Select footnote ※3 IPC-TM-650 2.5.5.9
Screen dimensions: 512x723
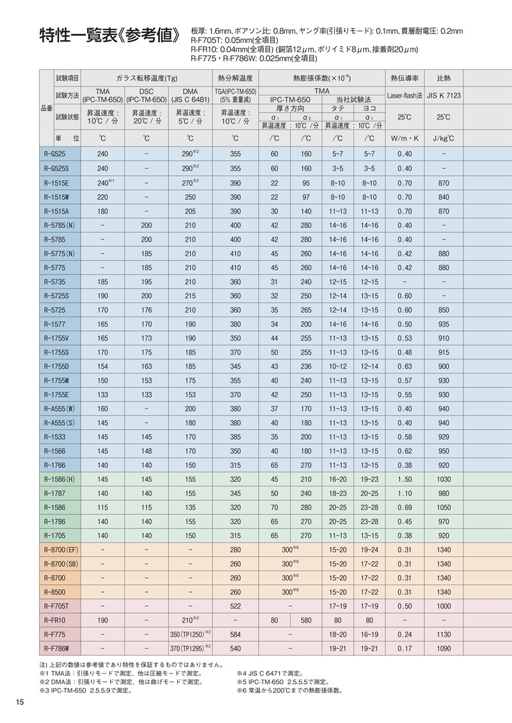(x=86, y=690)
